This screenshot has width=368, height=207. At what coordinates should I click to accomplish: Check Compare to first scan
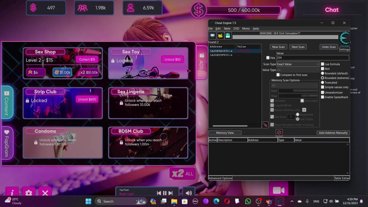click(x=278, y=75)
